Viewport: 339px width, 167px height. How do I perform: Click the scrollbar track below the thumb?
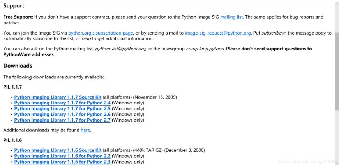[x=336, y=136]
